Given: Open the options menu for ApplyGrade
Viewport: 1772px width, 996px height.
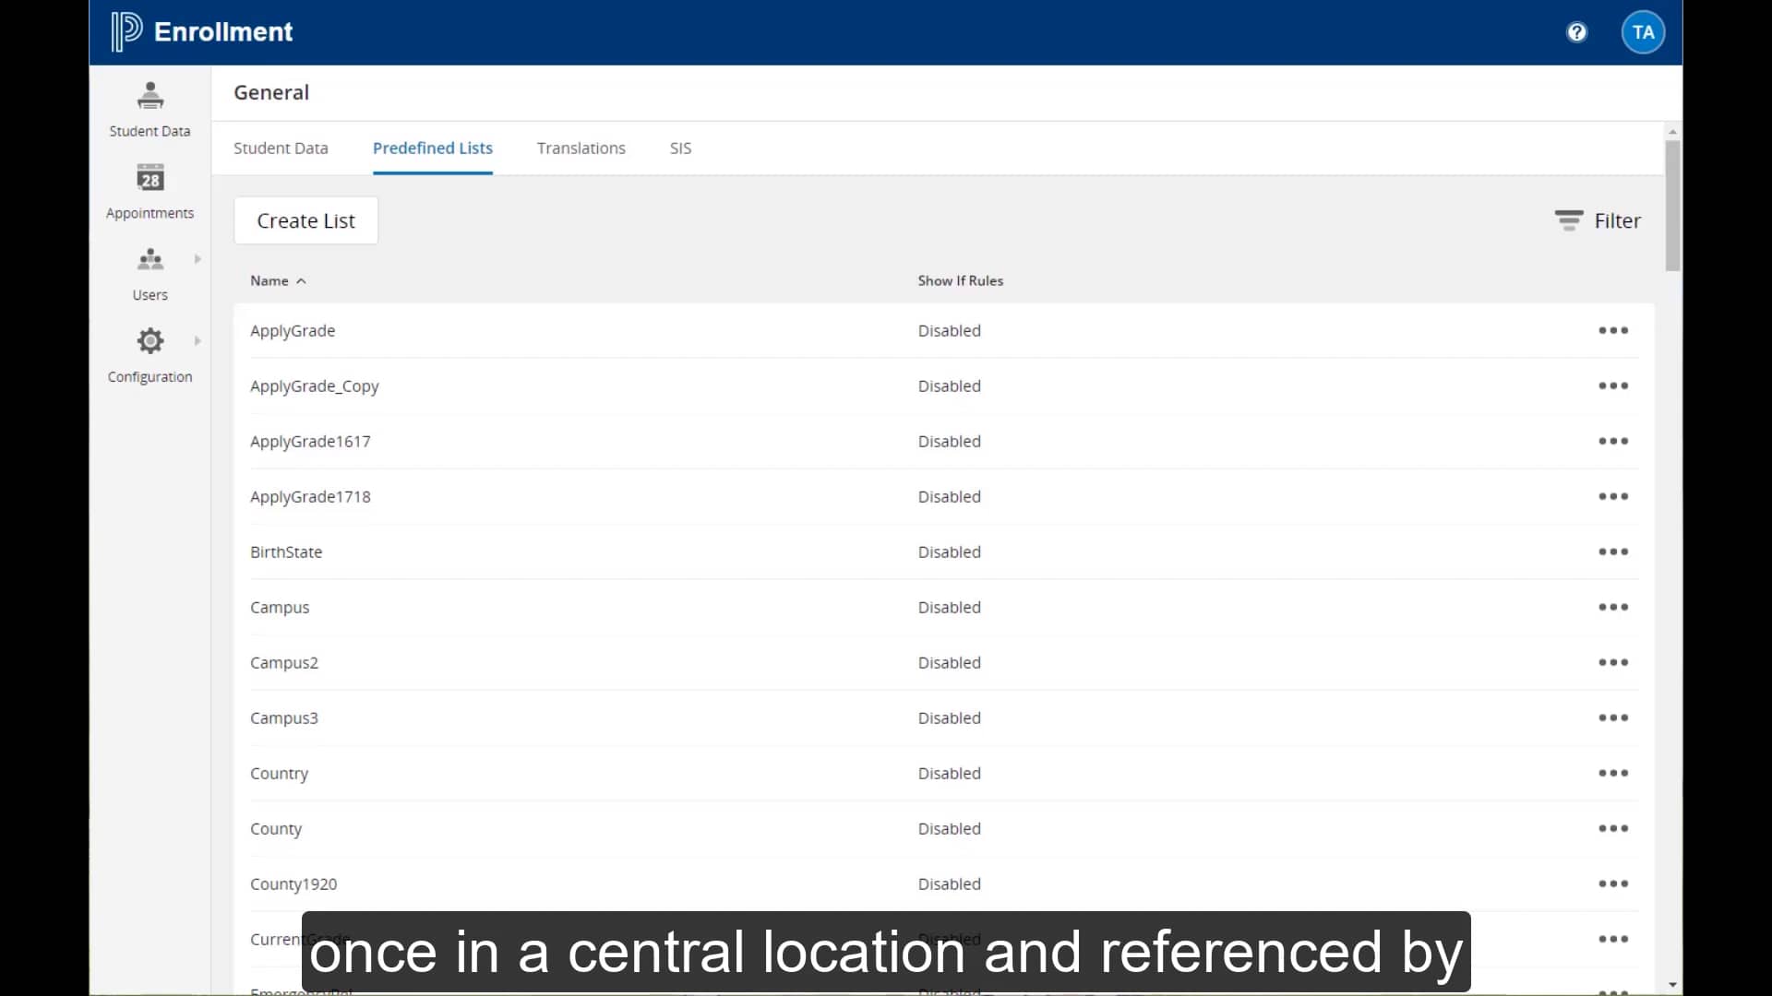Looking at the screenshot, I should point(1612,330).
